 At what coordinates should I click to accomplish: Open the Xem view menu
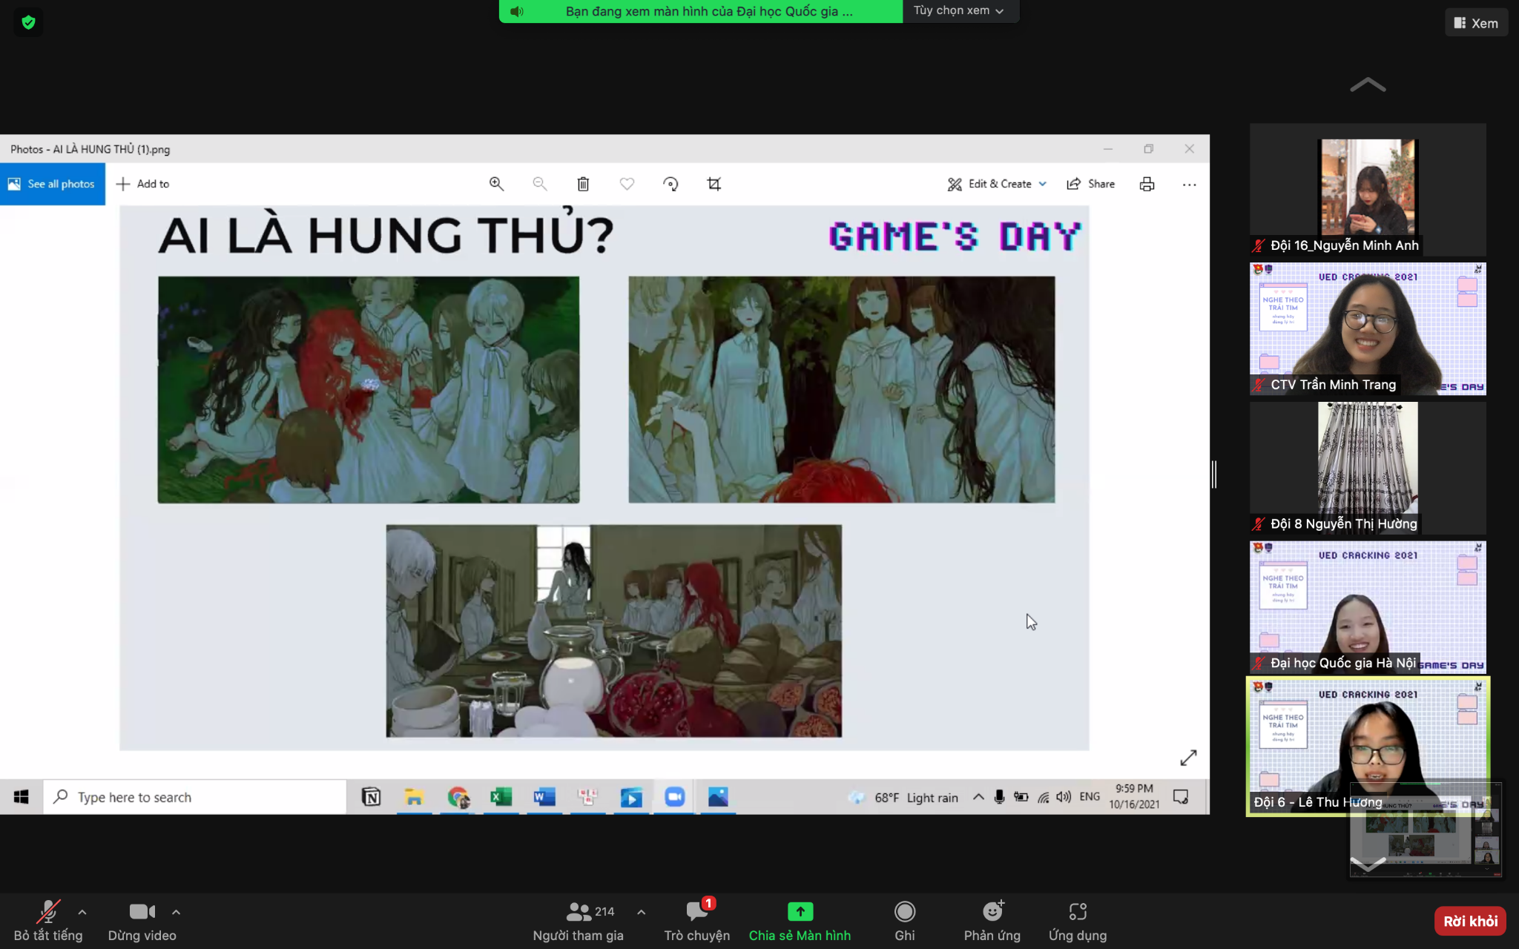point(1476,23)
